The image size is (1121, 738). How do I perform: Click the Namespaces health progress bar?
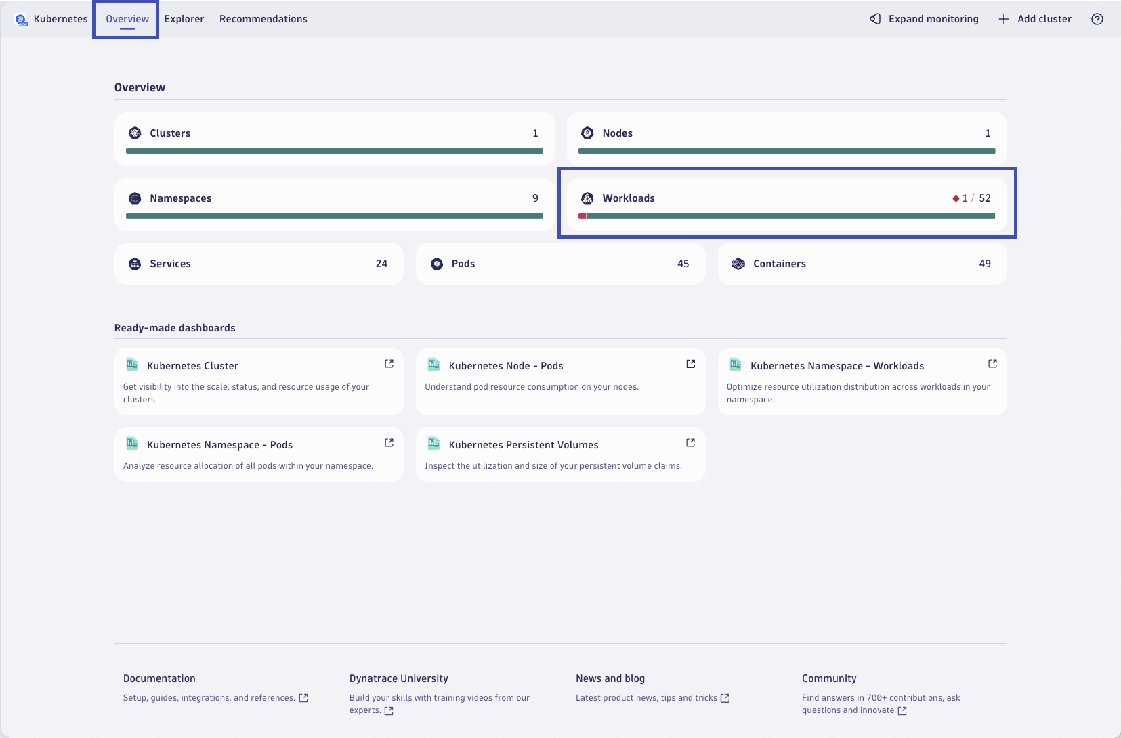(x=335, y=216)
